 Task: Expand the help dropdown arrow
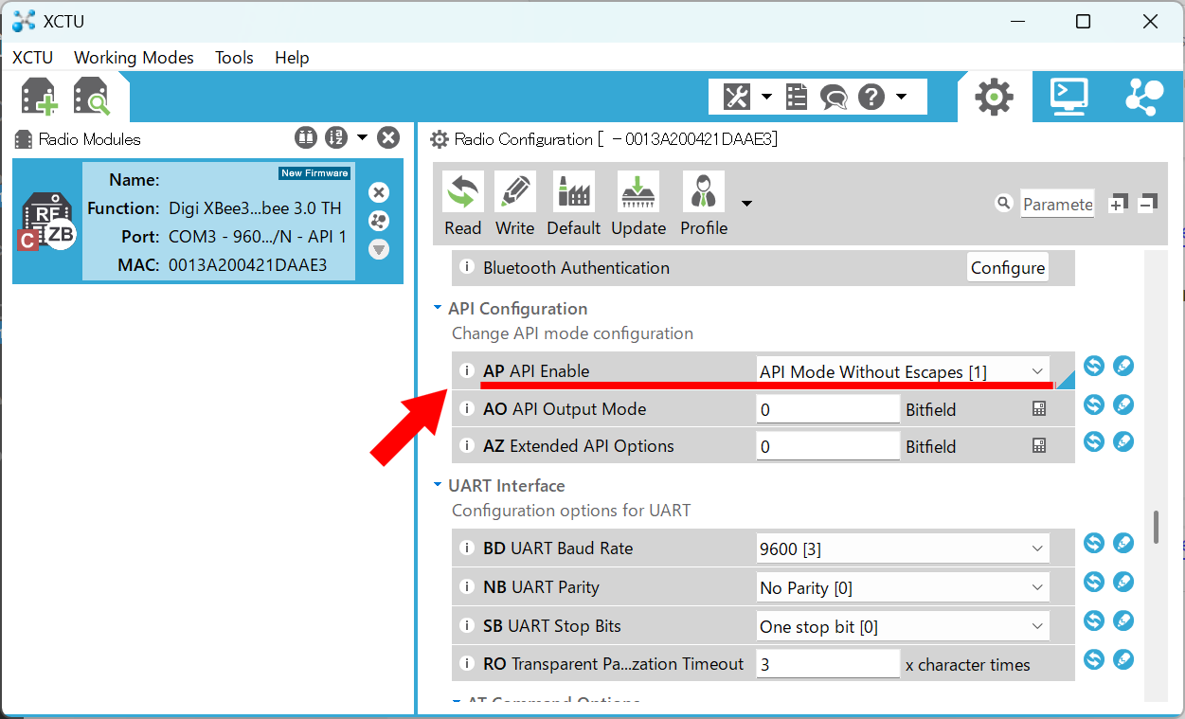pyautogui.click(x=901, y=96)
